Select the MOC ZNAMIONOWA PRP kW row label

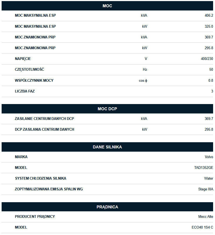pyautogui.click(x=35, y=48)
